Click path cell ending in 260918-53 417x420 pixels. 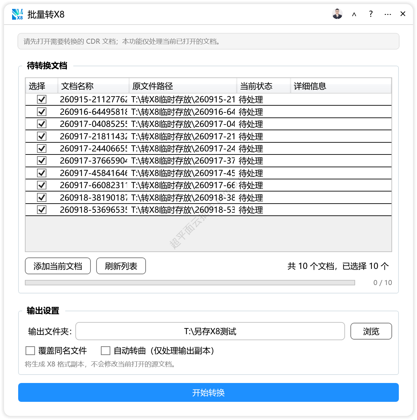[x=183, y=210]
